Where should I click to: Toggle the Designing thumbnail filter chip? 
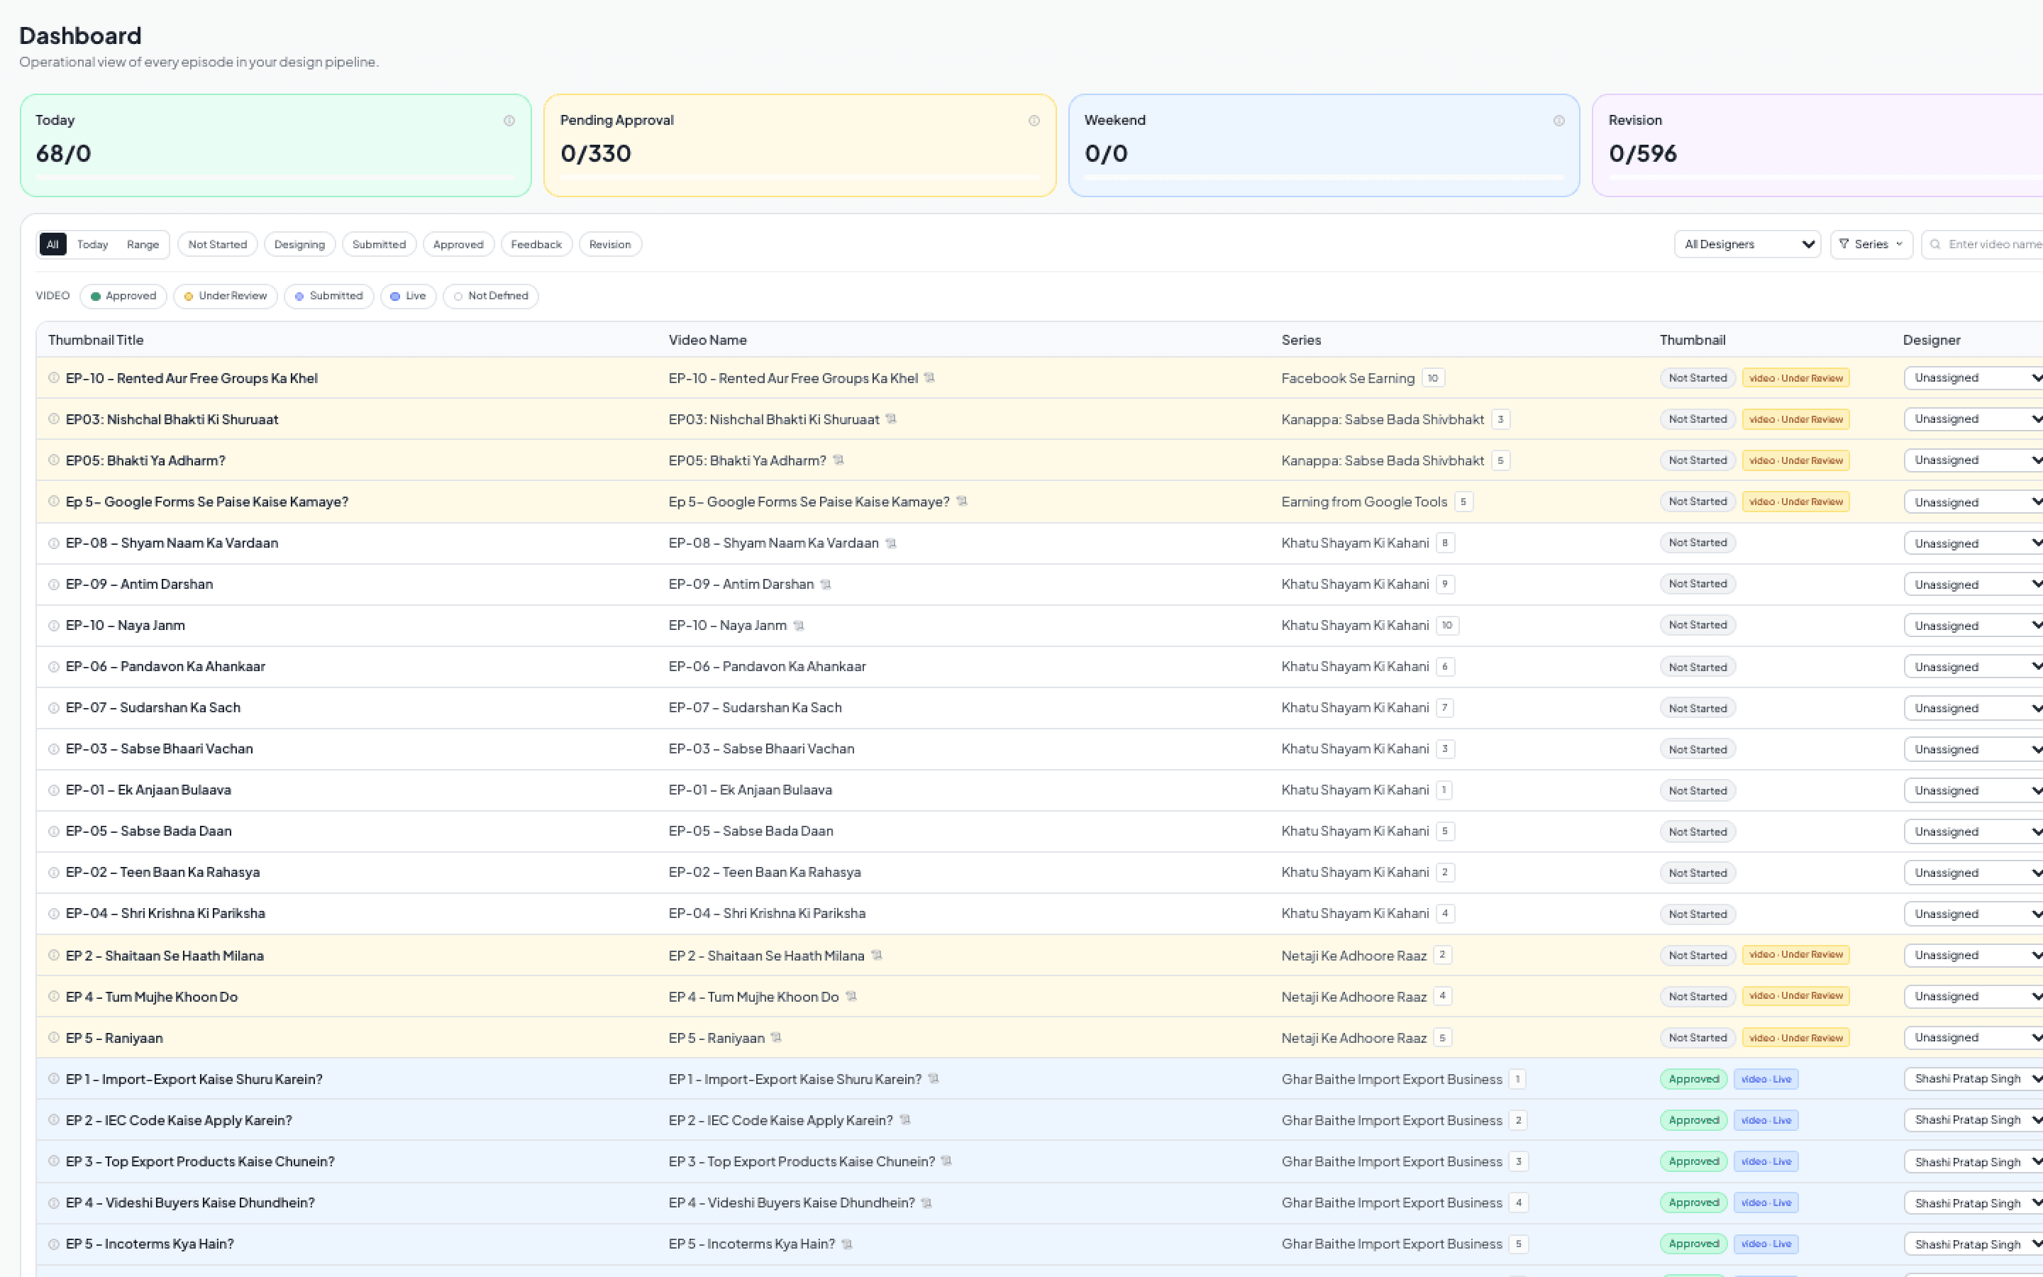click(x=299, y=245)
